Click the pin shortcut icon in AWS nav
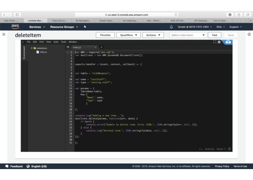Viewport: 253px width, 180px height. click(85, 27)
